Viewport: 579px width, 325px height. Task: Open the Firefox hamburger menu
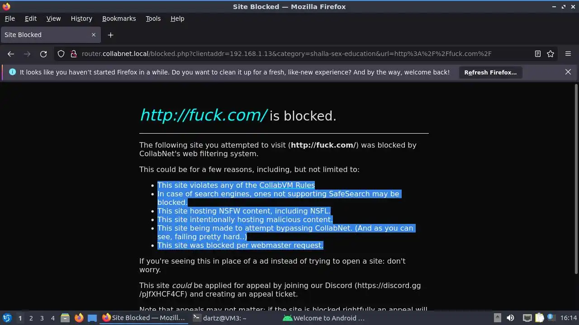tap(568, 54)
